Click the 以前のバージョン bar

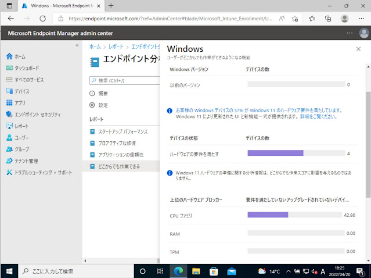coord(296,84)
